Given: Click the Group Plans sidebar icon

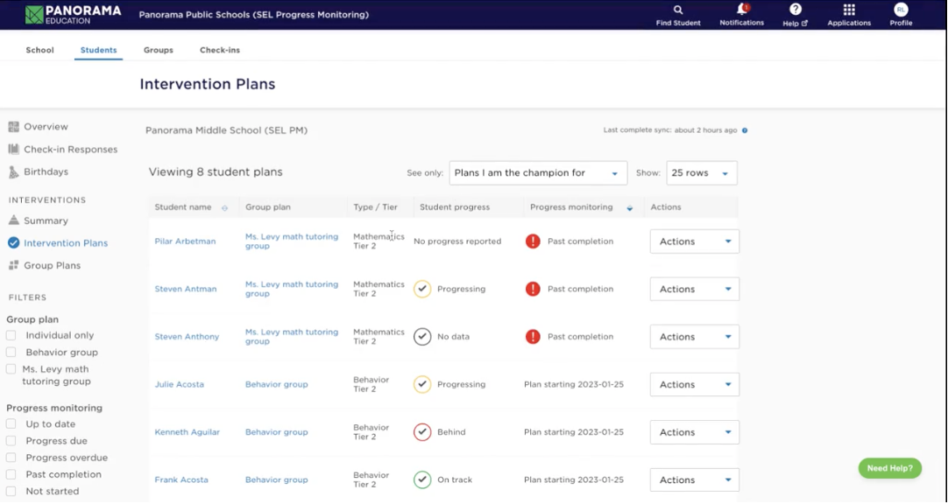Looking at the screenshot, I should coord(14,265).
